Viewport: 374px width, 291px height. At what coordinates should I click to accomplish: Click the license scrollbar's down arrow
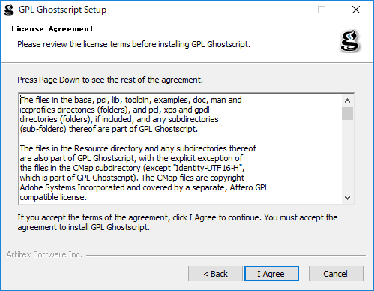click(347, 198)
